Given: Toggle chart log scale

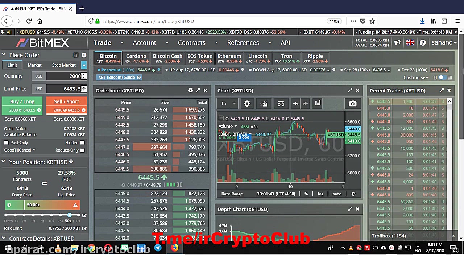Looking at the screenshot, I should pyautogui.click(x=320, y=194).
